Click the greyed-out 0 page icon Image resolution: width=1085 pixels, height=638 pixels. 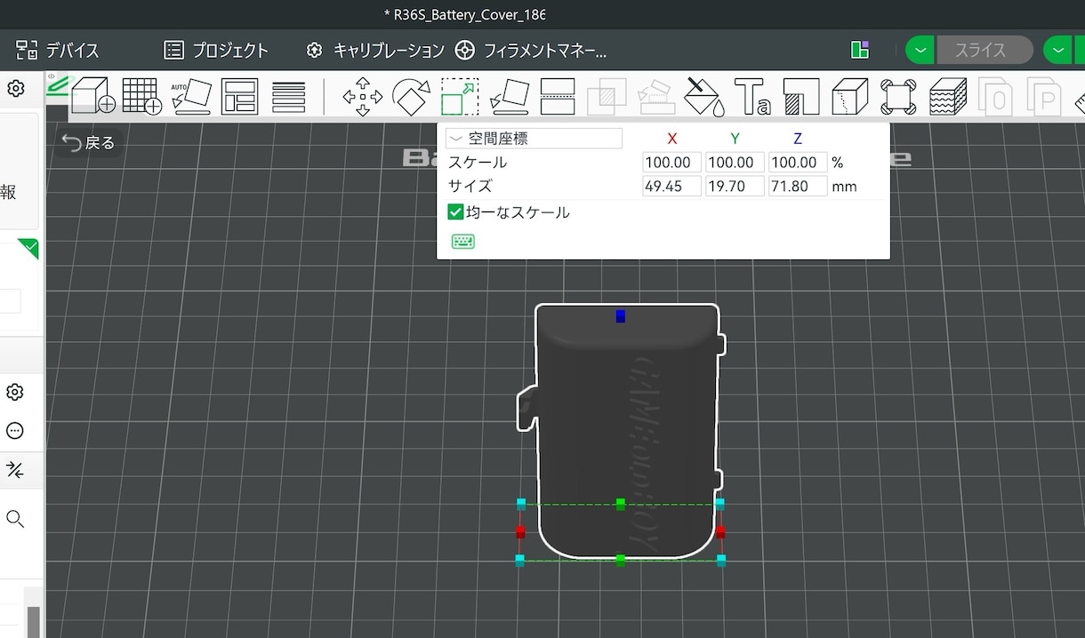[997, 96]
